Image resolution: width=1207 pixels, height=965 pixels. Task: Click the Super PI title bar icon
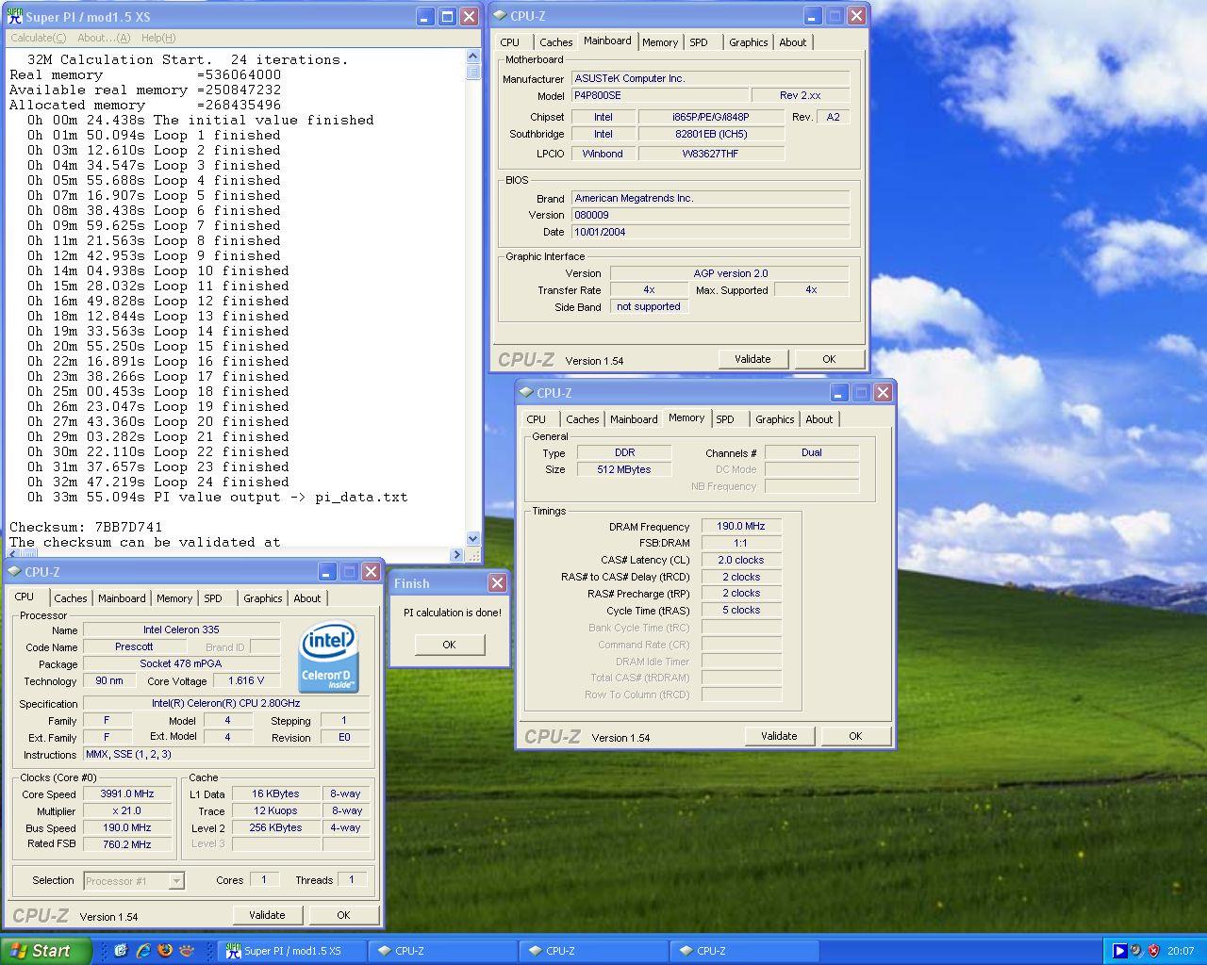click(15, 16)
